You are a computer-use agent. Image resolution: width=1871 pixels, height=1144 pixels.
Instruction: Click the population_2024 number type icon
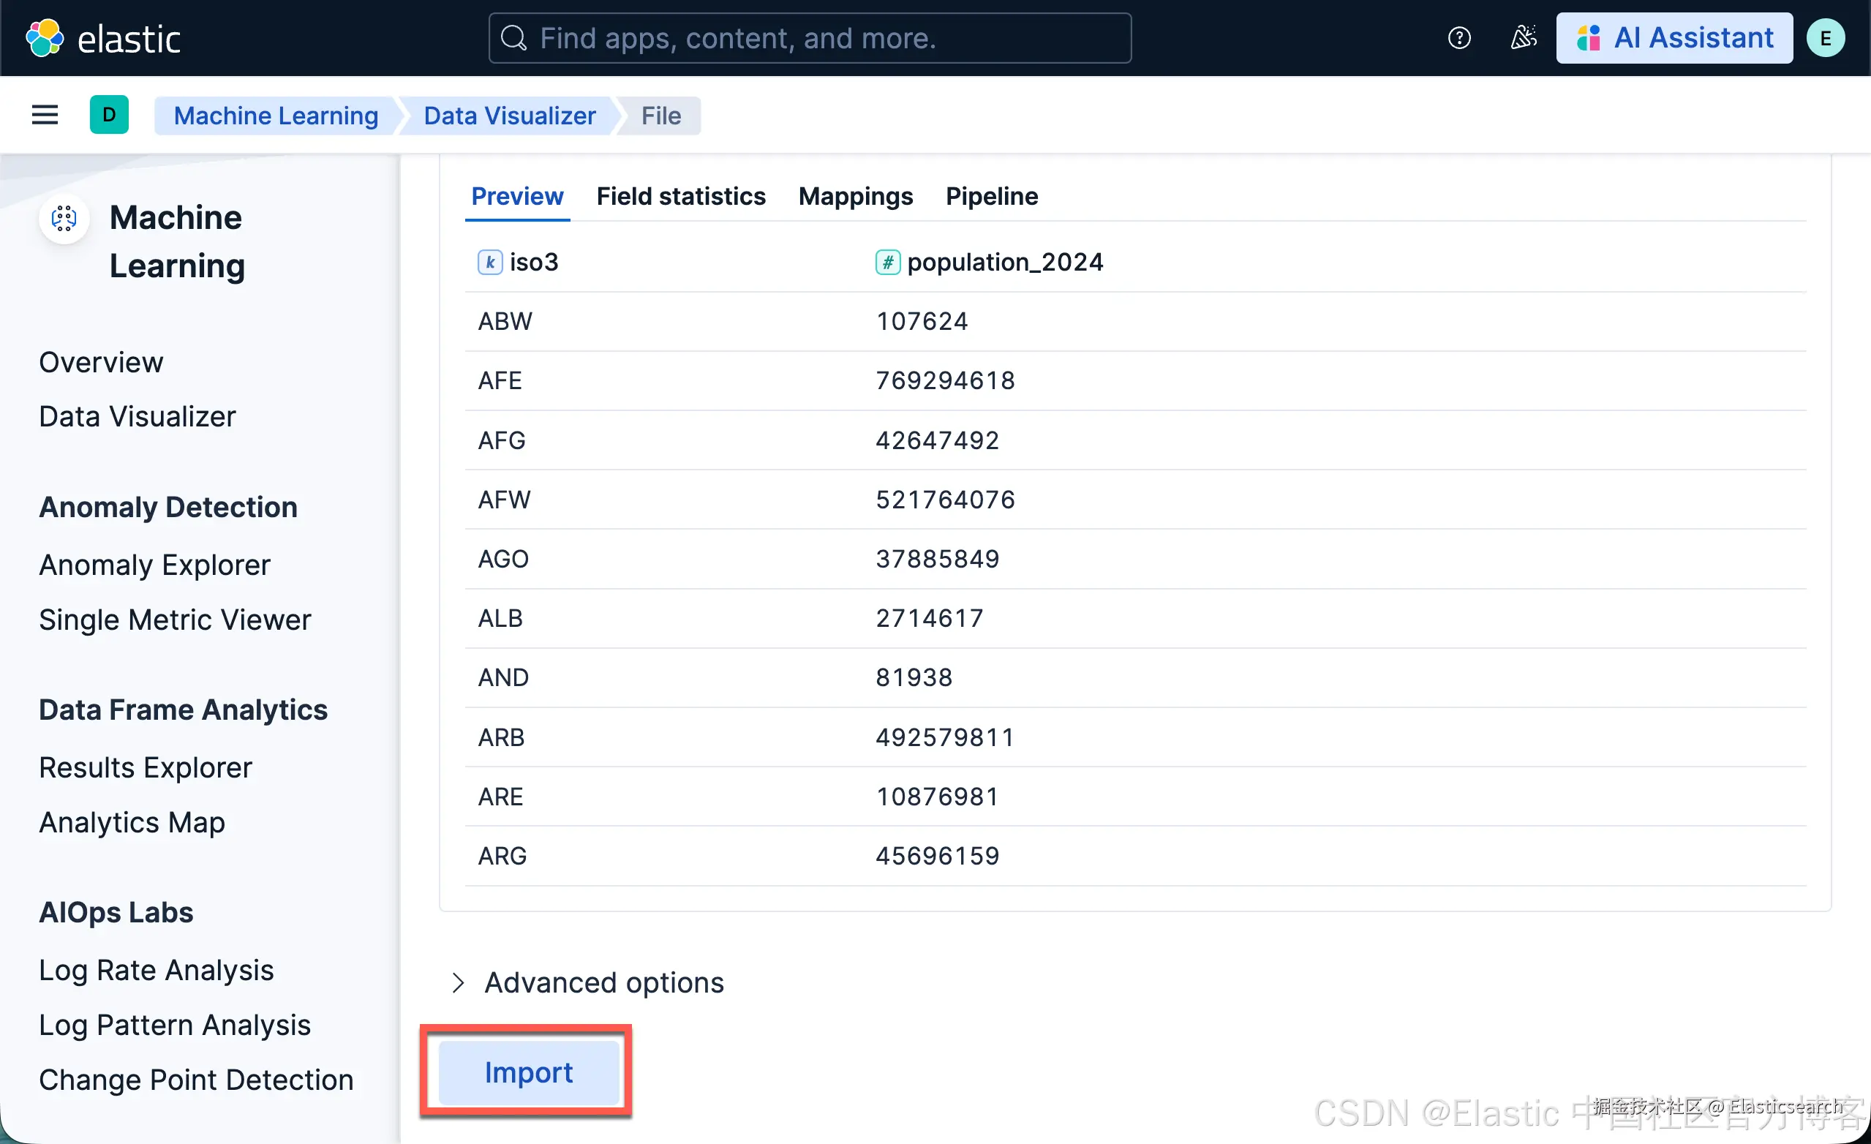tap(887, 263)
